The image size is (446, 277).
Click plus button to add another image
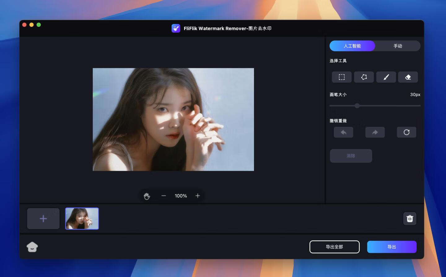[x=43, y=218]
